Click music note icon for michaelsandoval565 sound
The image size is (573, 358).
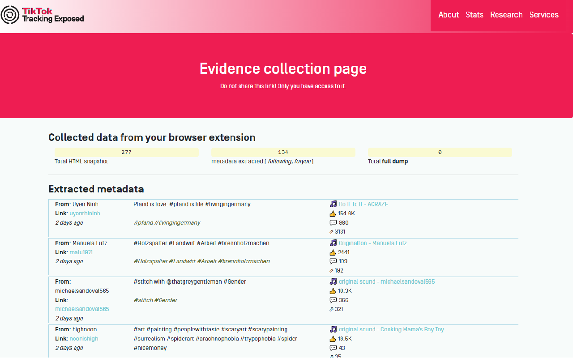click(x=333, y=281)
